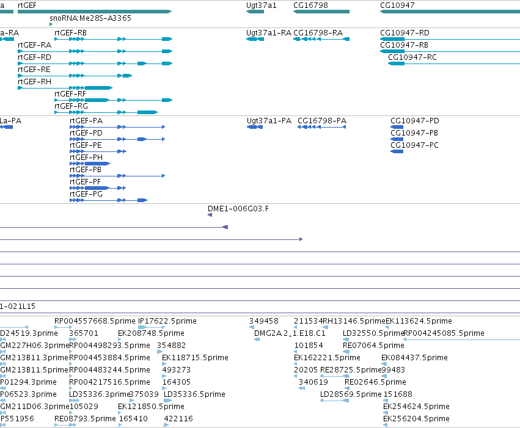Select the rtGEF-RE transcript label
Viewport: 520px width, 428px height.
tap(34, 70)
